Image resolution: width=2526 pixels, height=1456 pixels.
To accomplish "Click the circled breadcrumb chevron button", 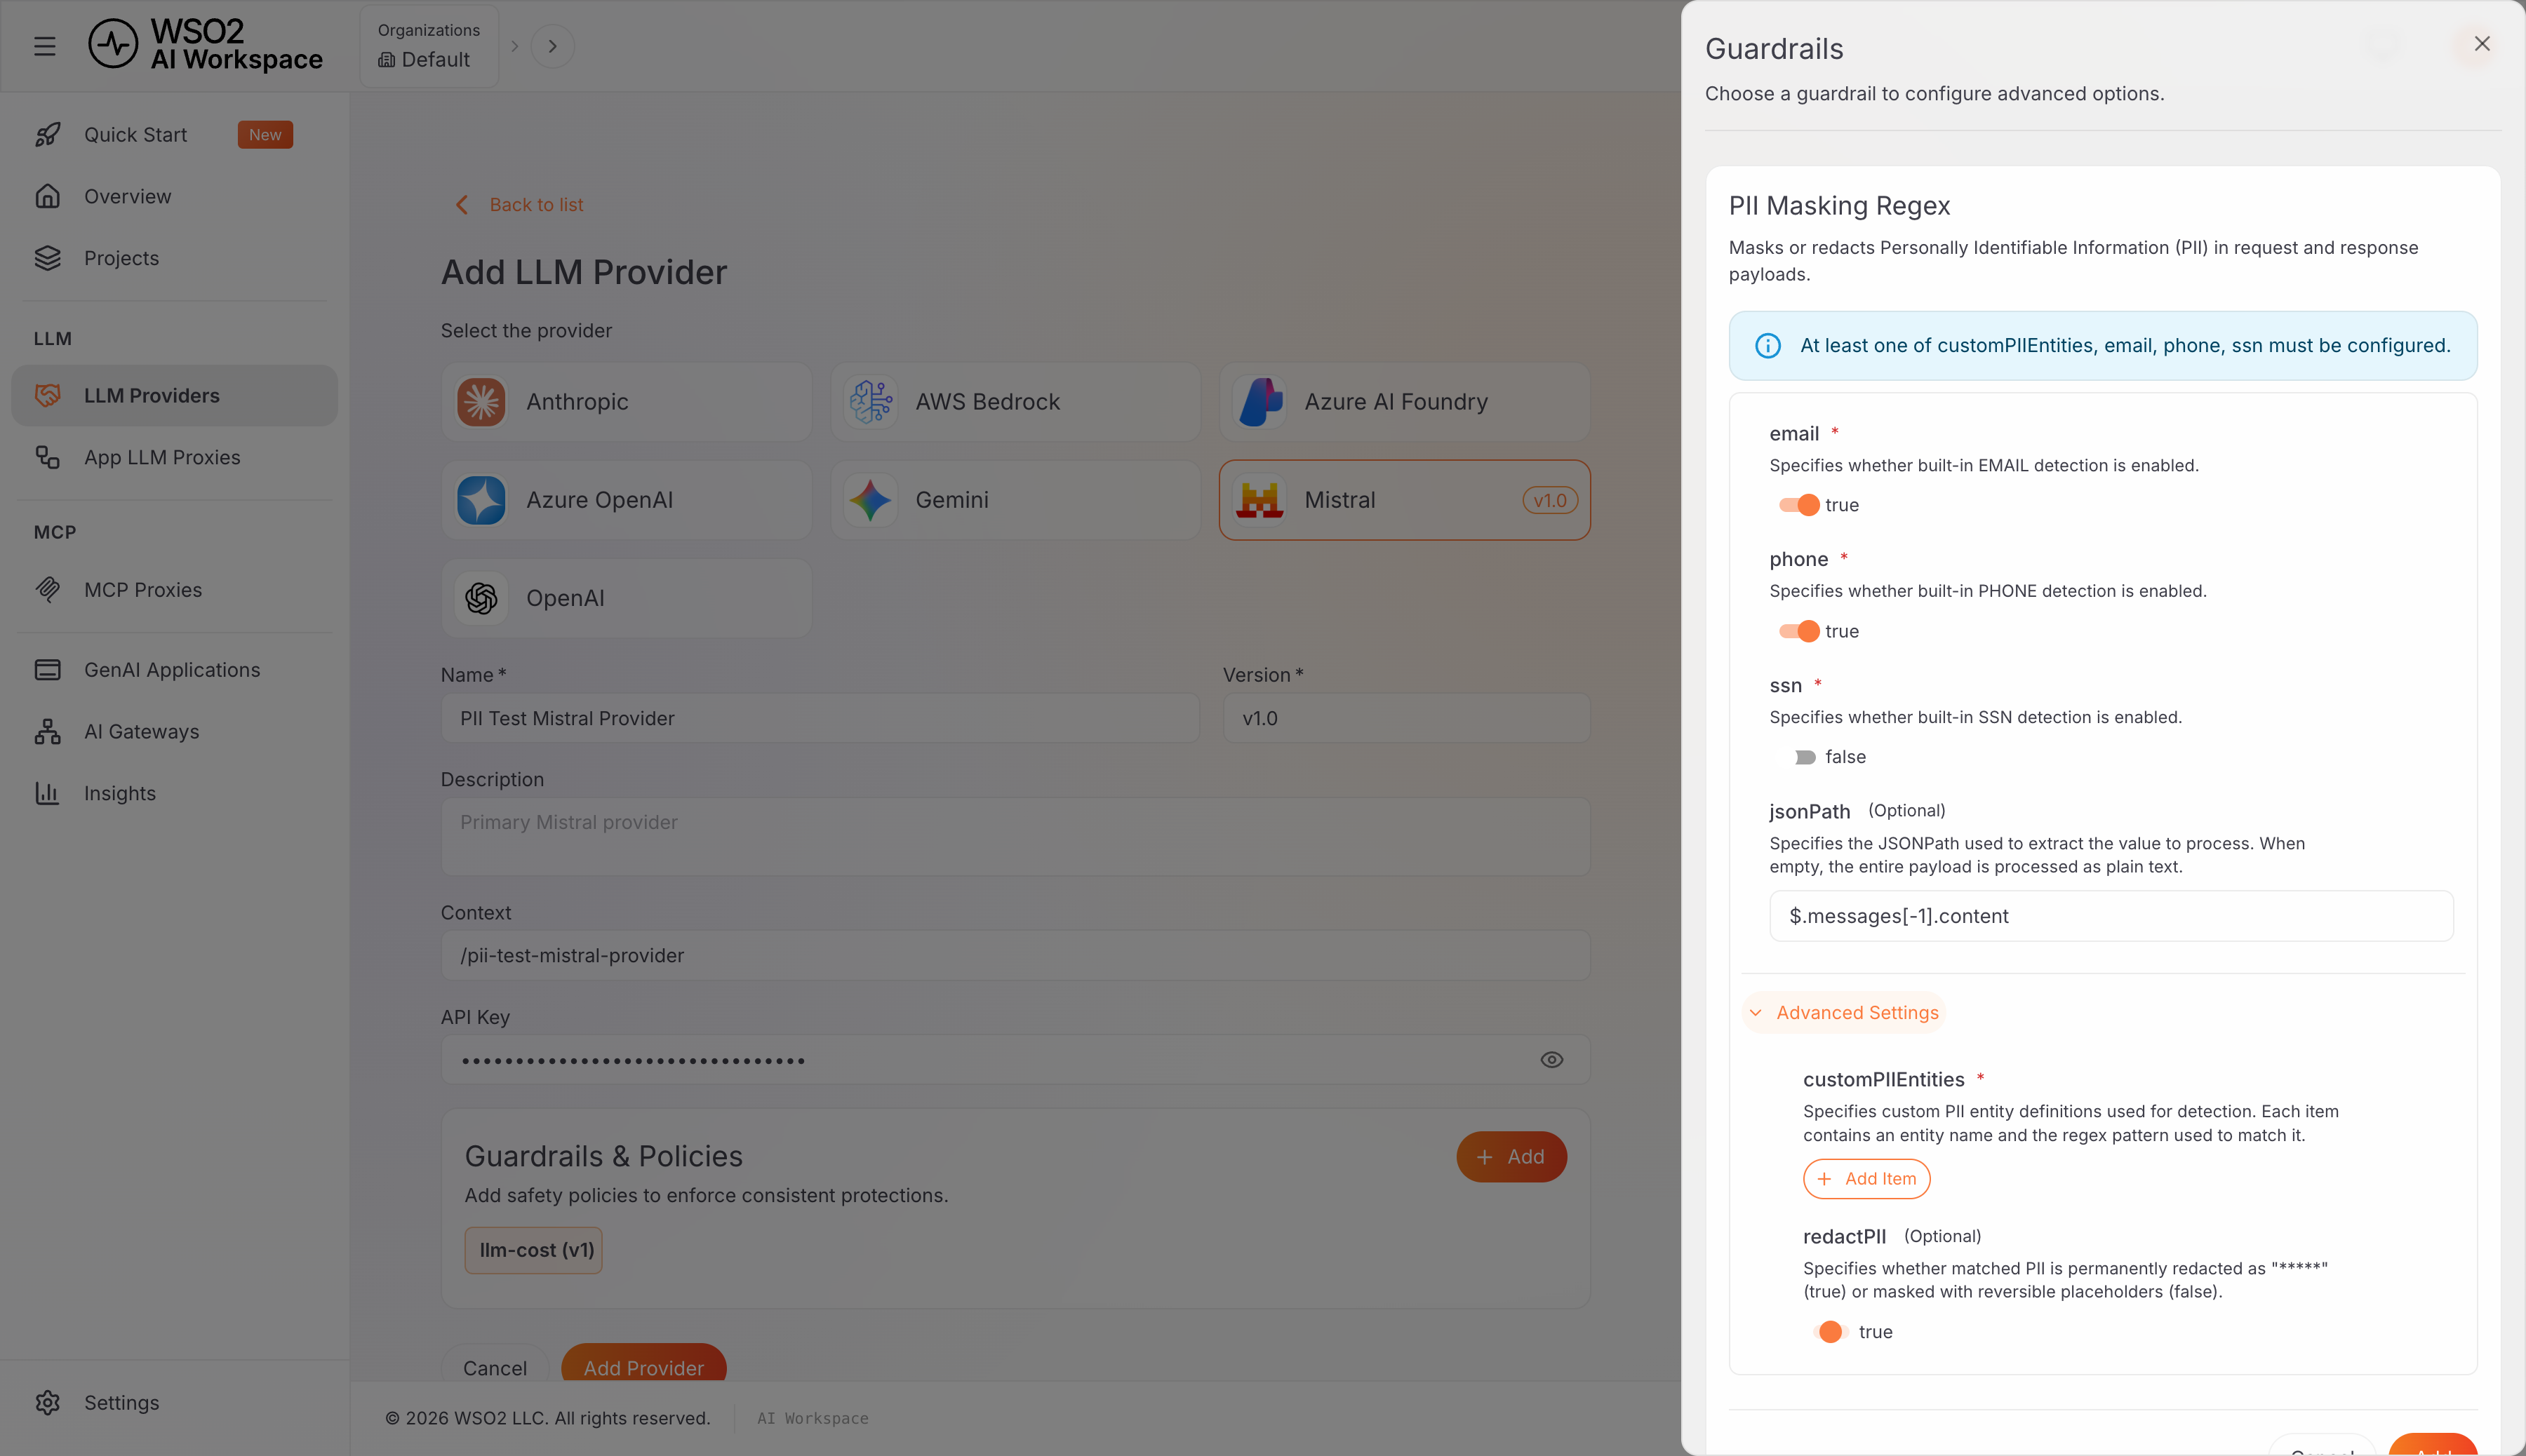I will coord(552,46).
